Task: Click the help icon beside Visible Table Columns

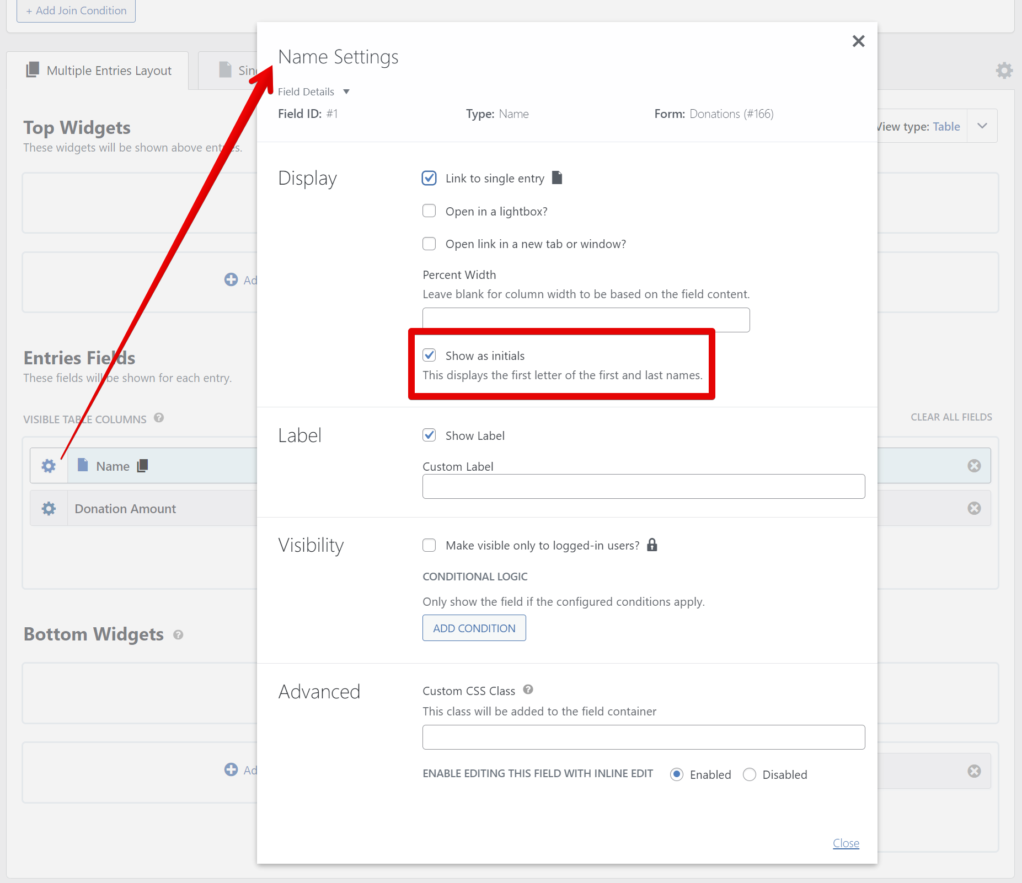Action: click(159, 418)
